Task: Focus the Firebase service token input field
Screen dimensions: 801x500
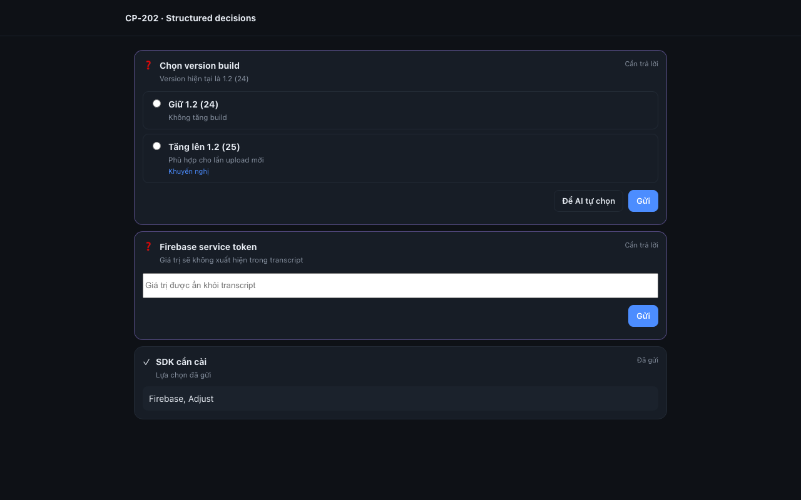Action: point(400,286)
